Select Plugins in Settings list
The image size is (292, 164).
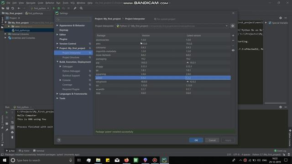[63, 39]
